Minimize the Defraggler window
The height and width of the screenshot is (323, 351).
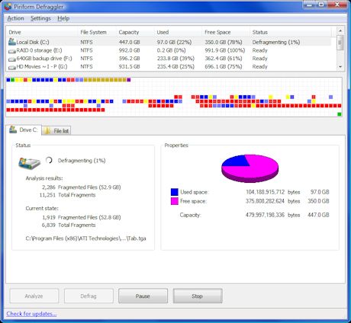(309, 5)
